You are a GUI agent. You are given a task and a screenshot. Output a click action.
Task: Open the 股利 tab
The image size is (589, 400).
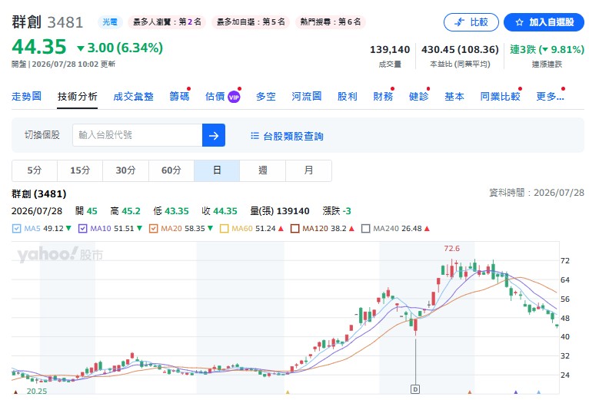click(347, 97)
